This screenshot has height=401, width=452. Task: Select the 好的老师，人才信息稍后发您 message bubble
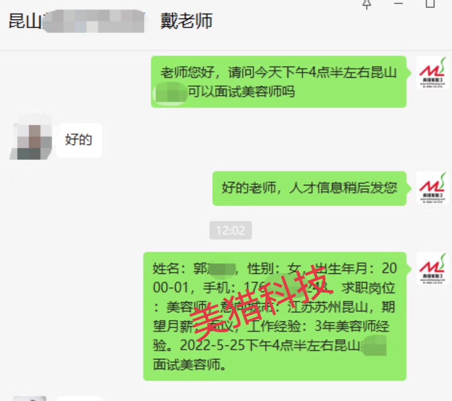point(309,188)
